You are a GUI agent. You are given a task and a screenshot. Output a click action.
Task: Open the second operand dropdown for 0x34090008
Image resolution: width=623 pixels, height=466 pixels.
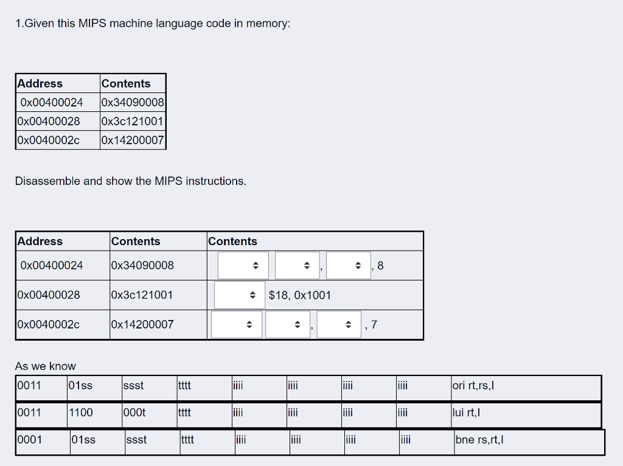point(297,265)
